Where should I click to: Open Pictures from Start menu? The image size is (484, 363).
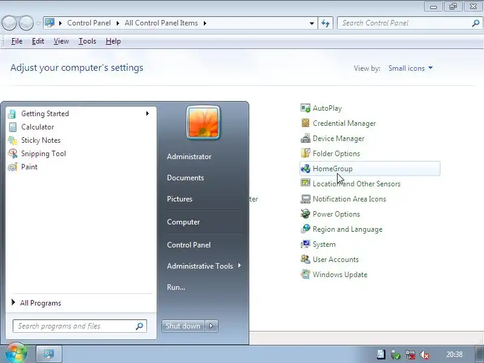(180, 199)
